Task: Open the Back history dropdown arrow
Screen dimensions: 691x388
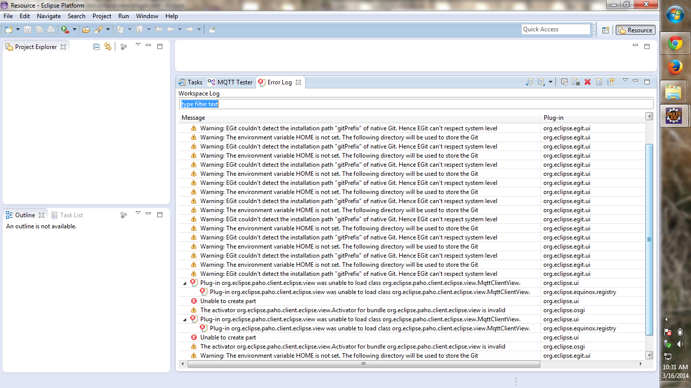Action: point(180,29)
